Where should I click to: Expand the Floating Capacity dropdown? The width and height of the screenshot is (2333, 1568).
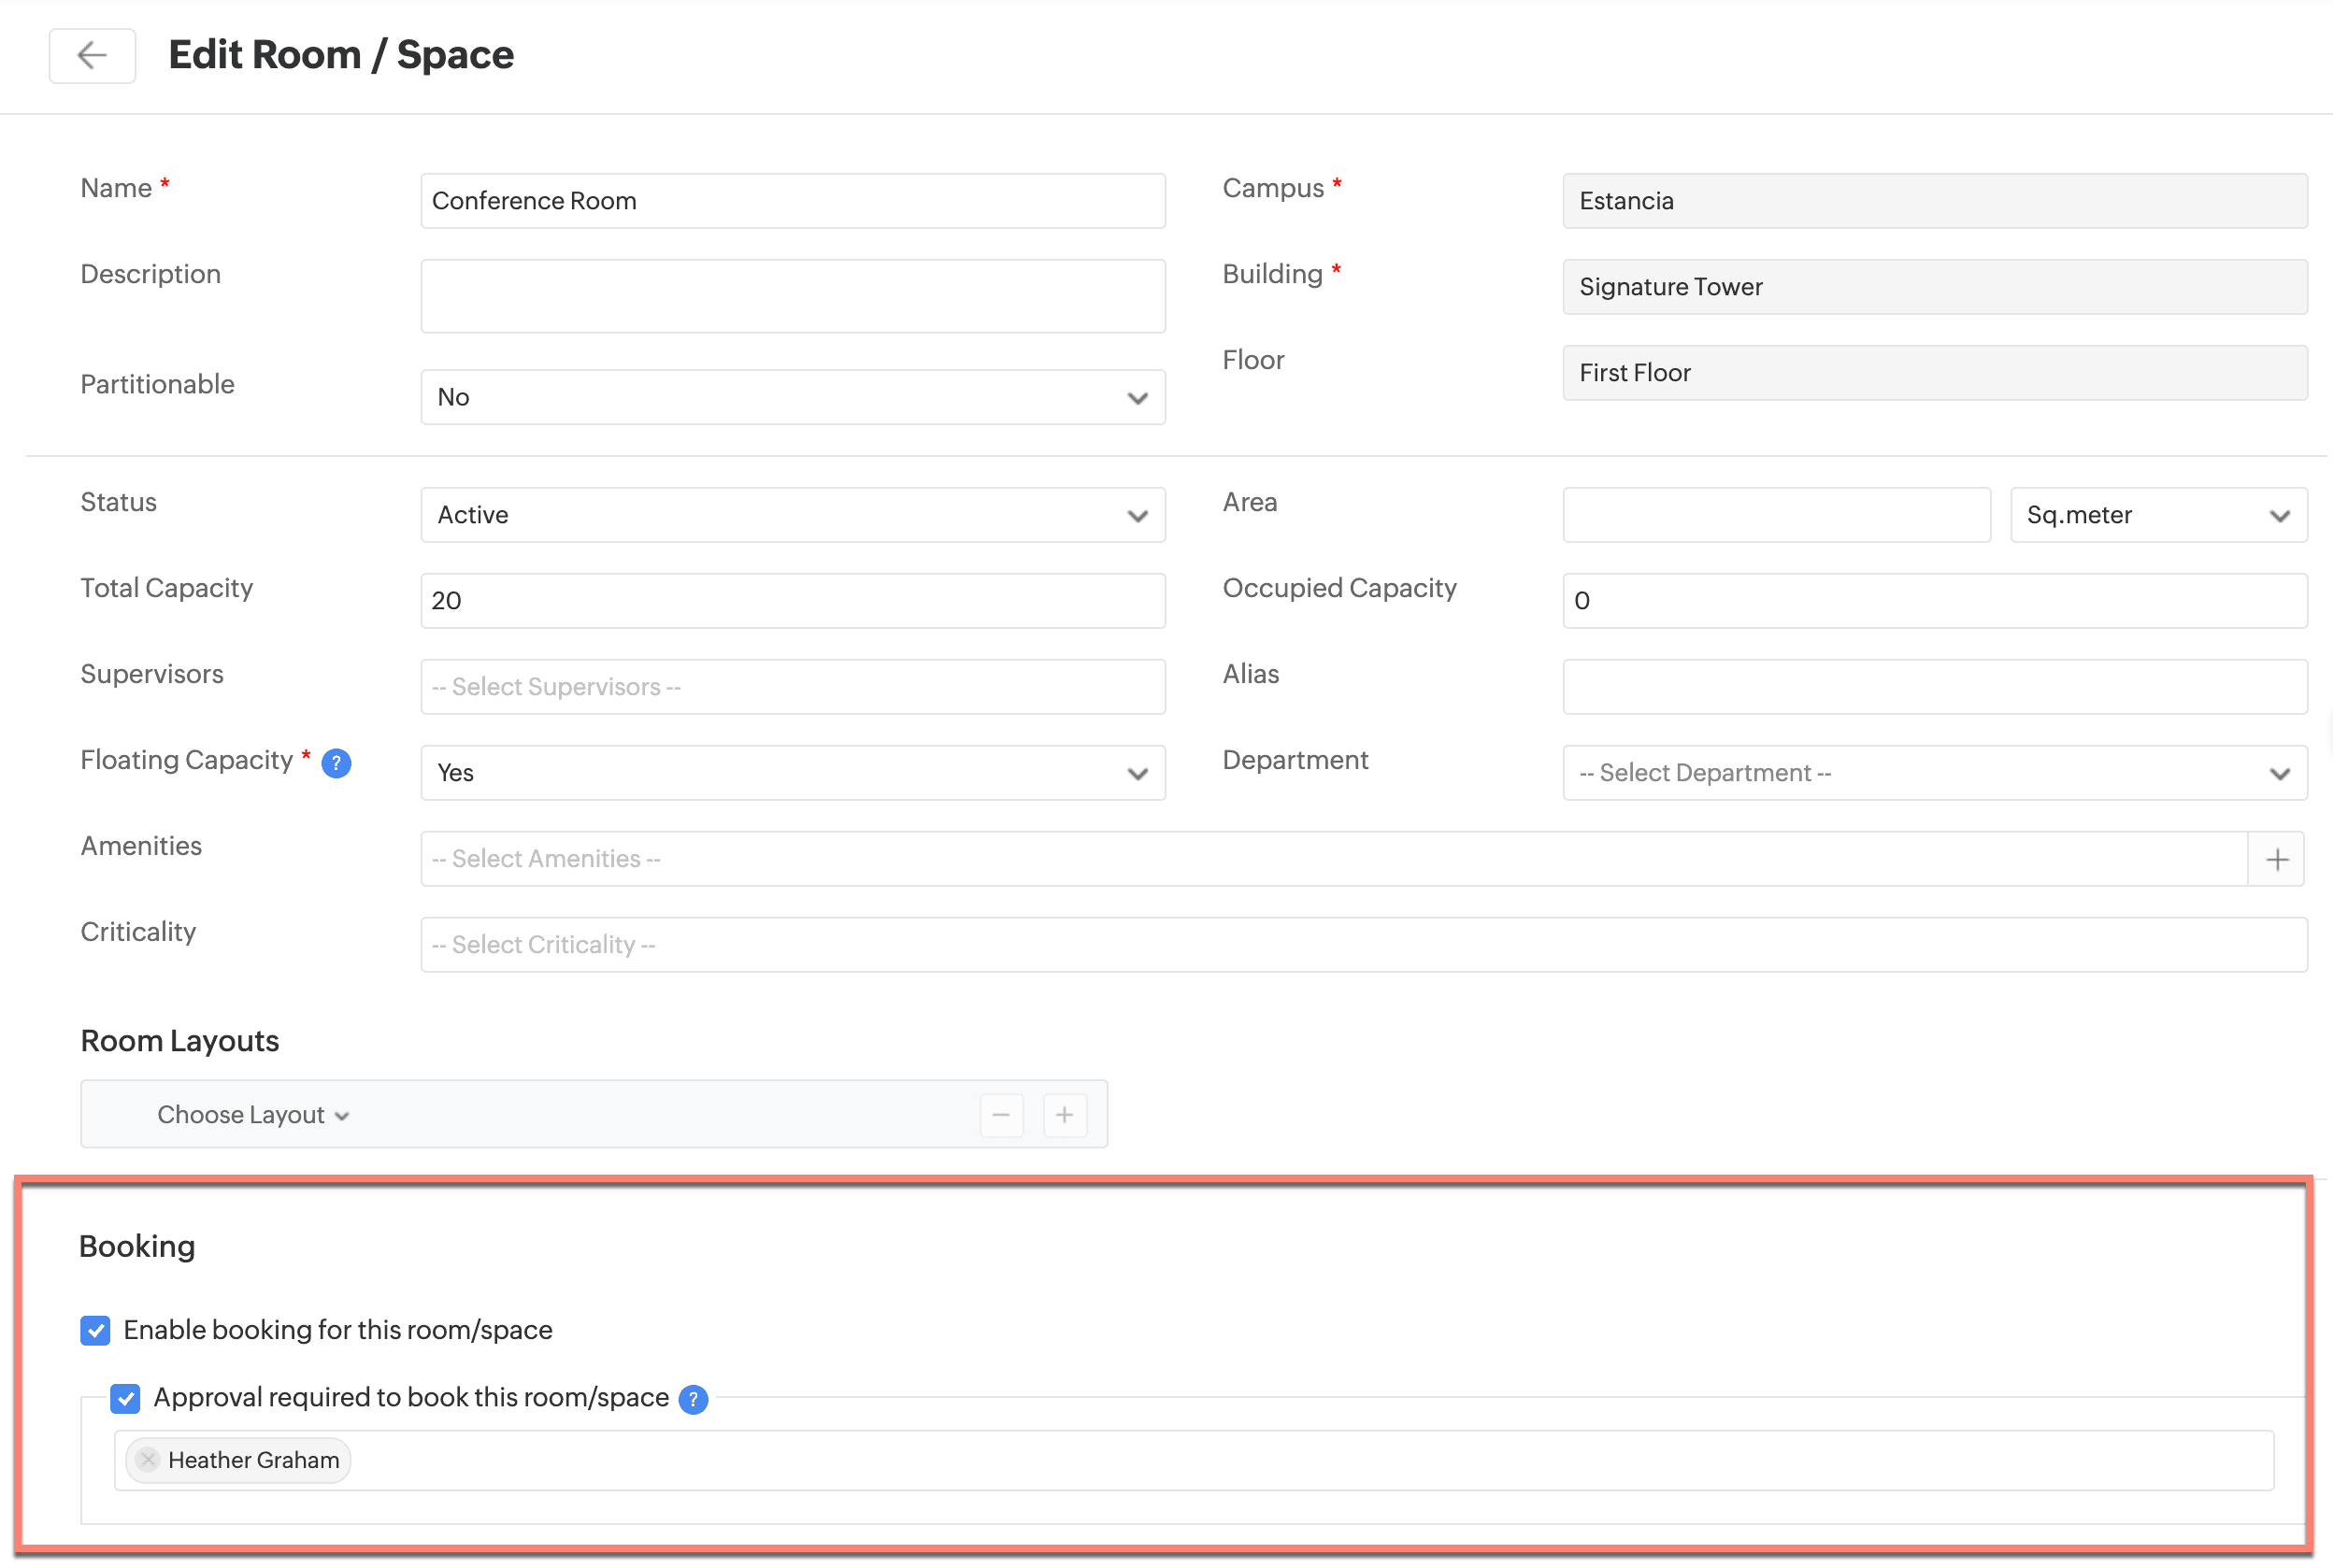coord(792,773)
